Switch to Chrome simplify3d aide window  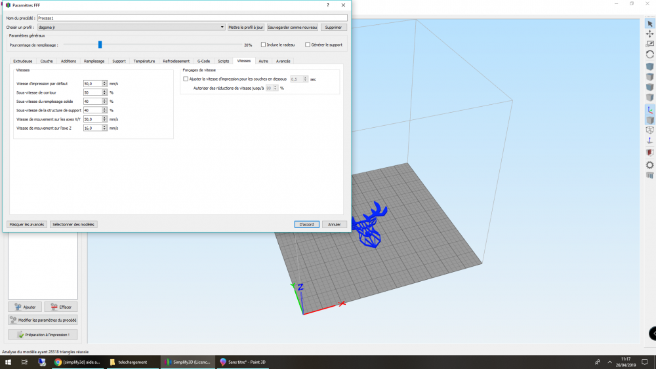click(x=77, y=362)
